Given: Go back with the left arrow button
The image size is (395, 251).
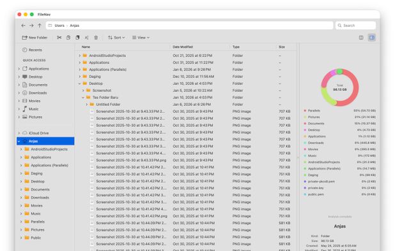Looking at the screenshot, I should click(x=23, y=25).
